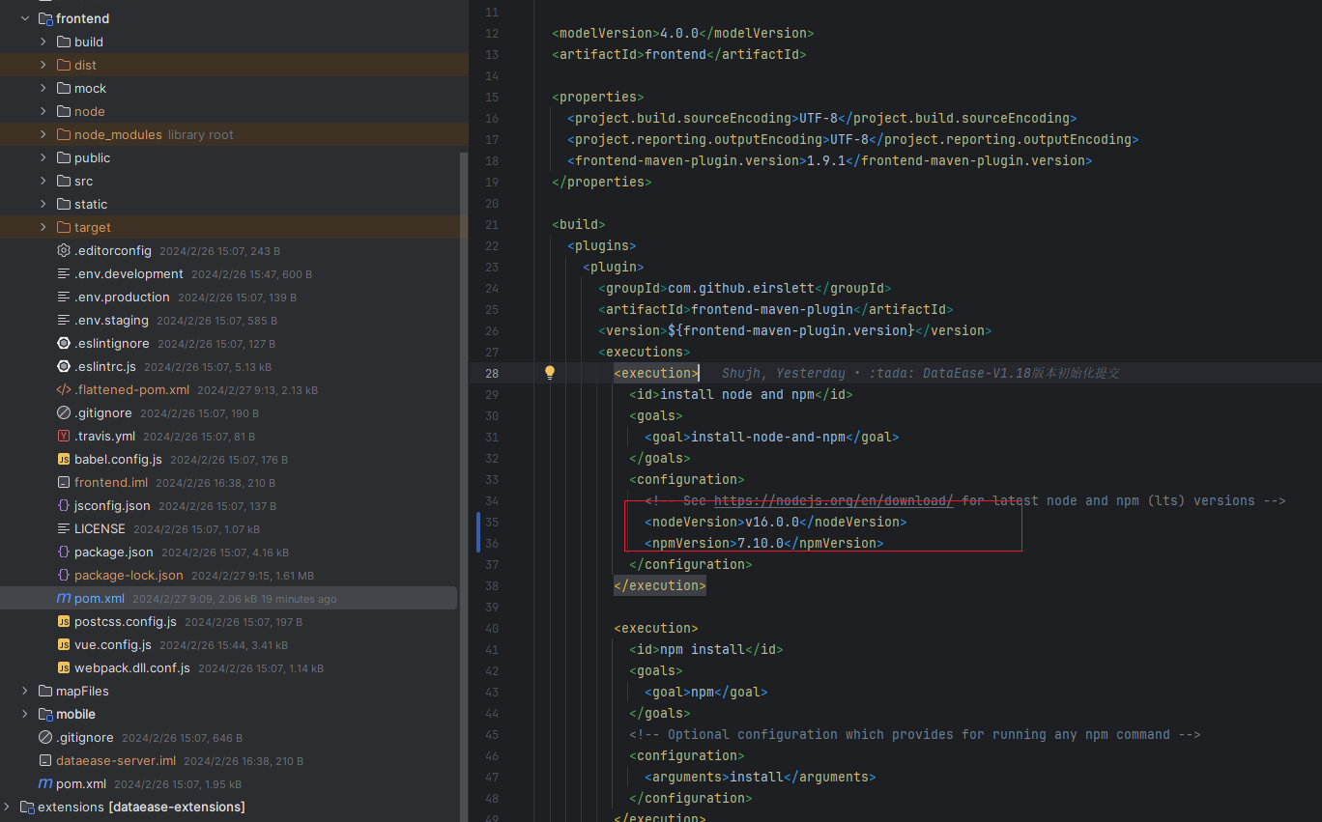Click the lightbulb intention icon on line 28

(549, 373)
